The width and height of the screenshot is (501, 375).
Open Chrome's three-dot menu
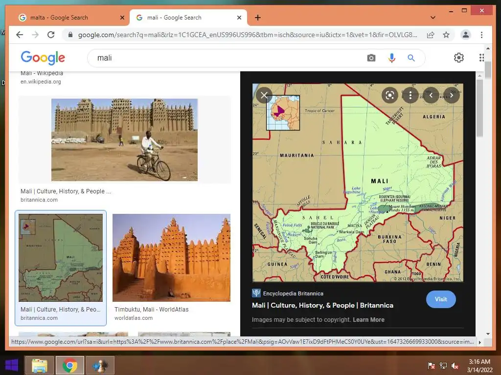pos(481,35)
